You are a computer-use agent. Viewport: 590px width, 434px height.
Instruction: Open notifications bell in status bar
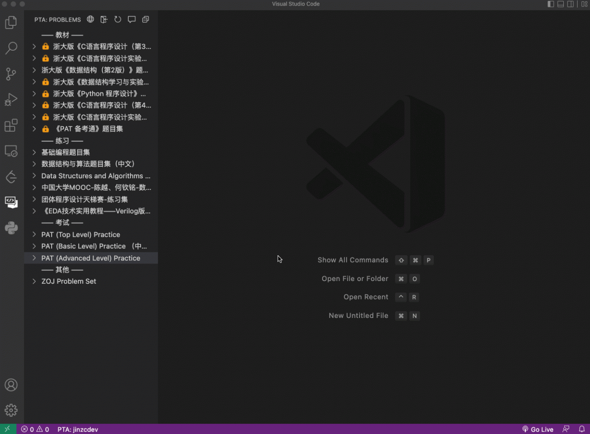pyautogui.click(x=582, y=429)
